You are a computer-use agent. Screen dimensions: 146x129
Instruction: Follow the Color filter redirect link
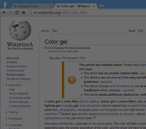[72, 51]
